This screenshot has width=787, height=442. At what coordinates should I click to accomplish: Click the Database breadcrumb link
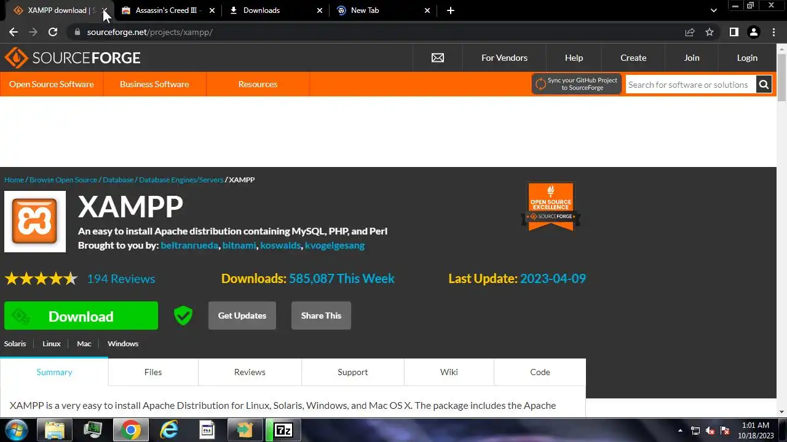point(118,180)
